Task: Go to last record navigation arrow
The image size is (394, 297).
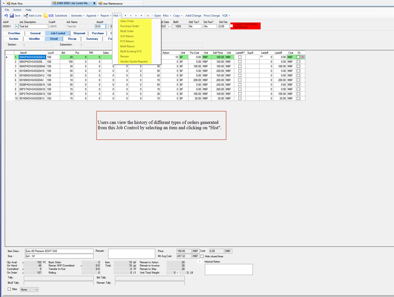Action: point(141,16)
